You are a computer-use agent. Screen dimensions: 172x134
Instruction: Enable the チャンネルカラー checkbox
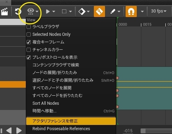tap(29, 50)
